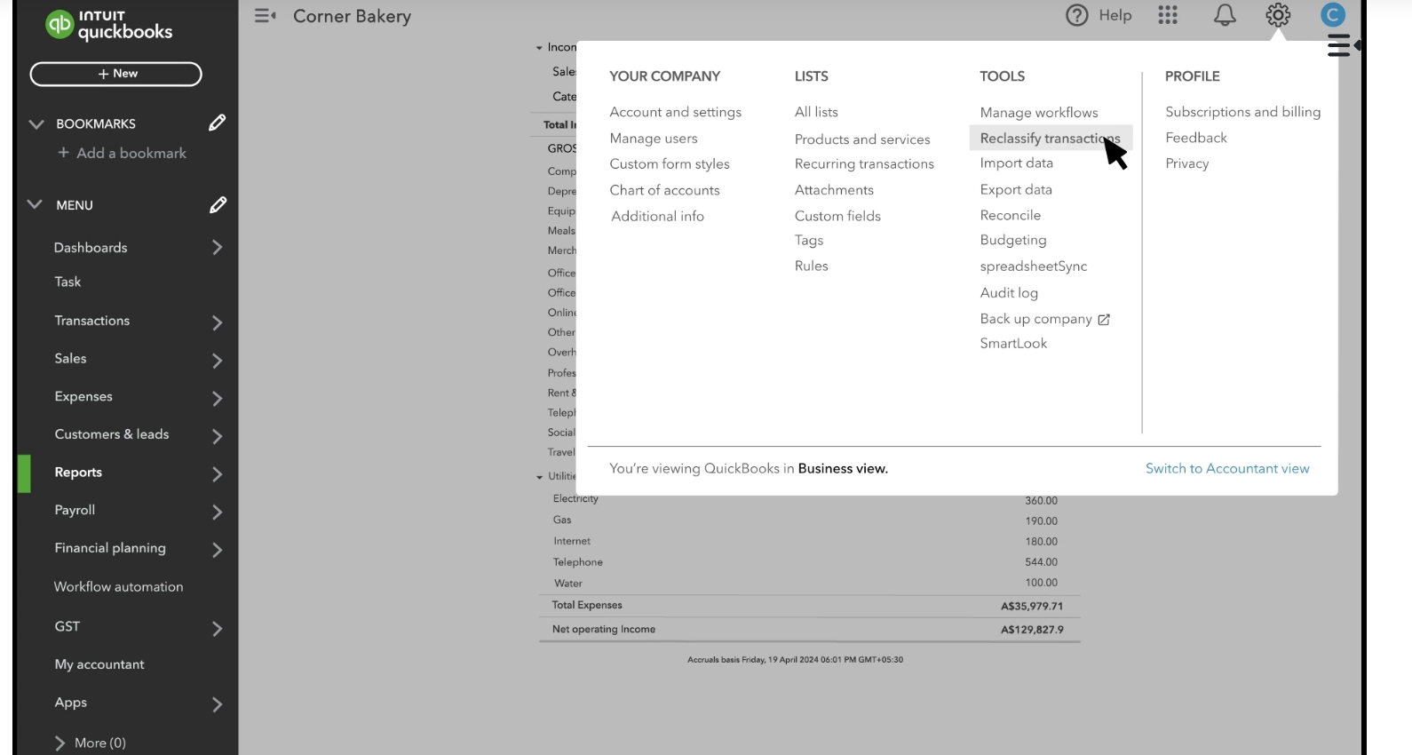Open SmartLook
The width and height of the screenshot is (1412, 755).
pos(1013,344)
